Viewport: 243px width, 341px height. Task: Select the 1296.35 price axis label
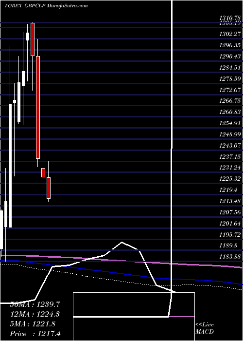coord(230,45)
